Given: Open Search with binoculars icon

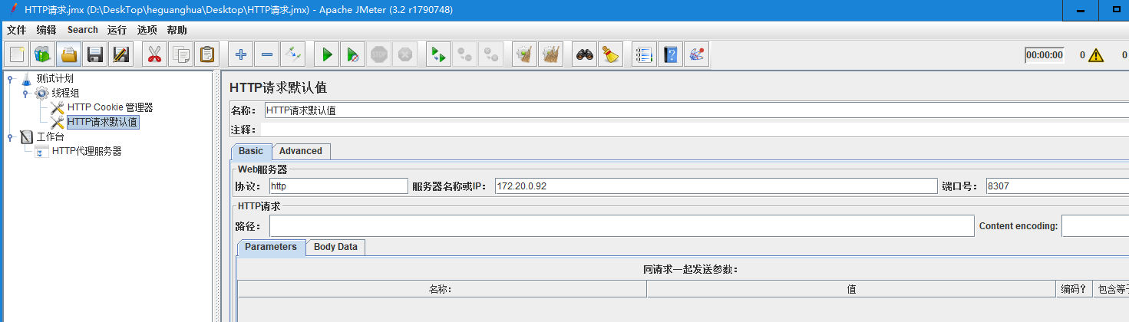Looking at the screenshot, I should [x=585, y=54].
